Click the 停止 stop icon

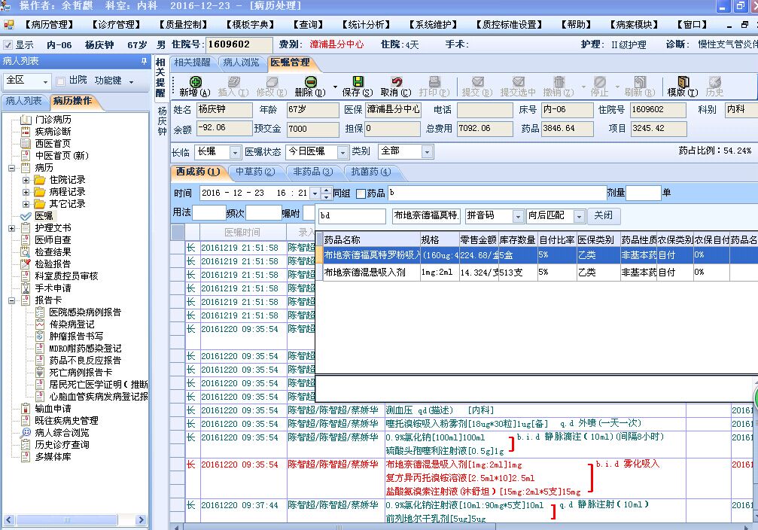click(599, 81)
